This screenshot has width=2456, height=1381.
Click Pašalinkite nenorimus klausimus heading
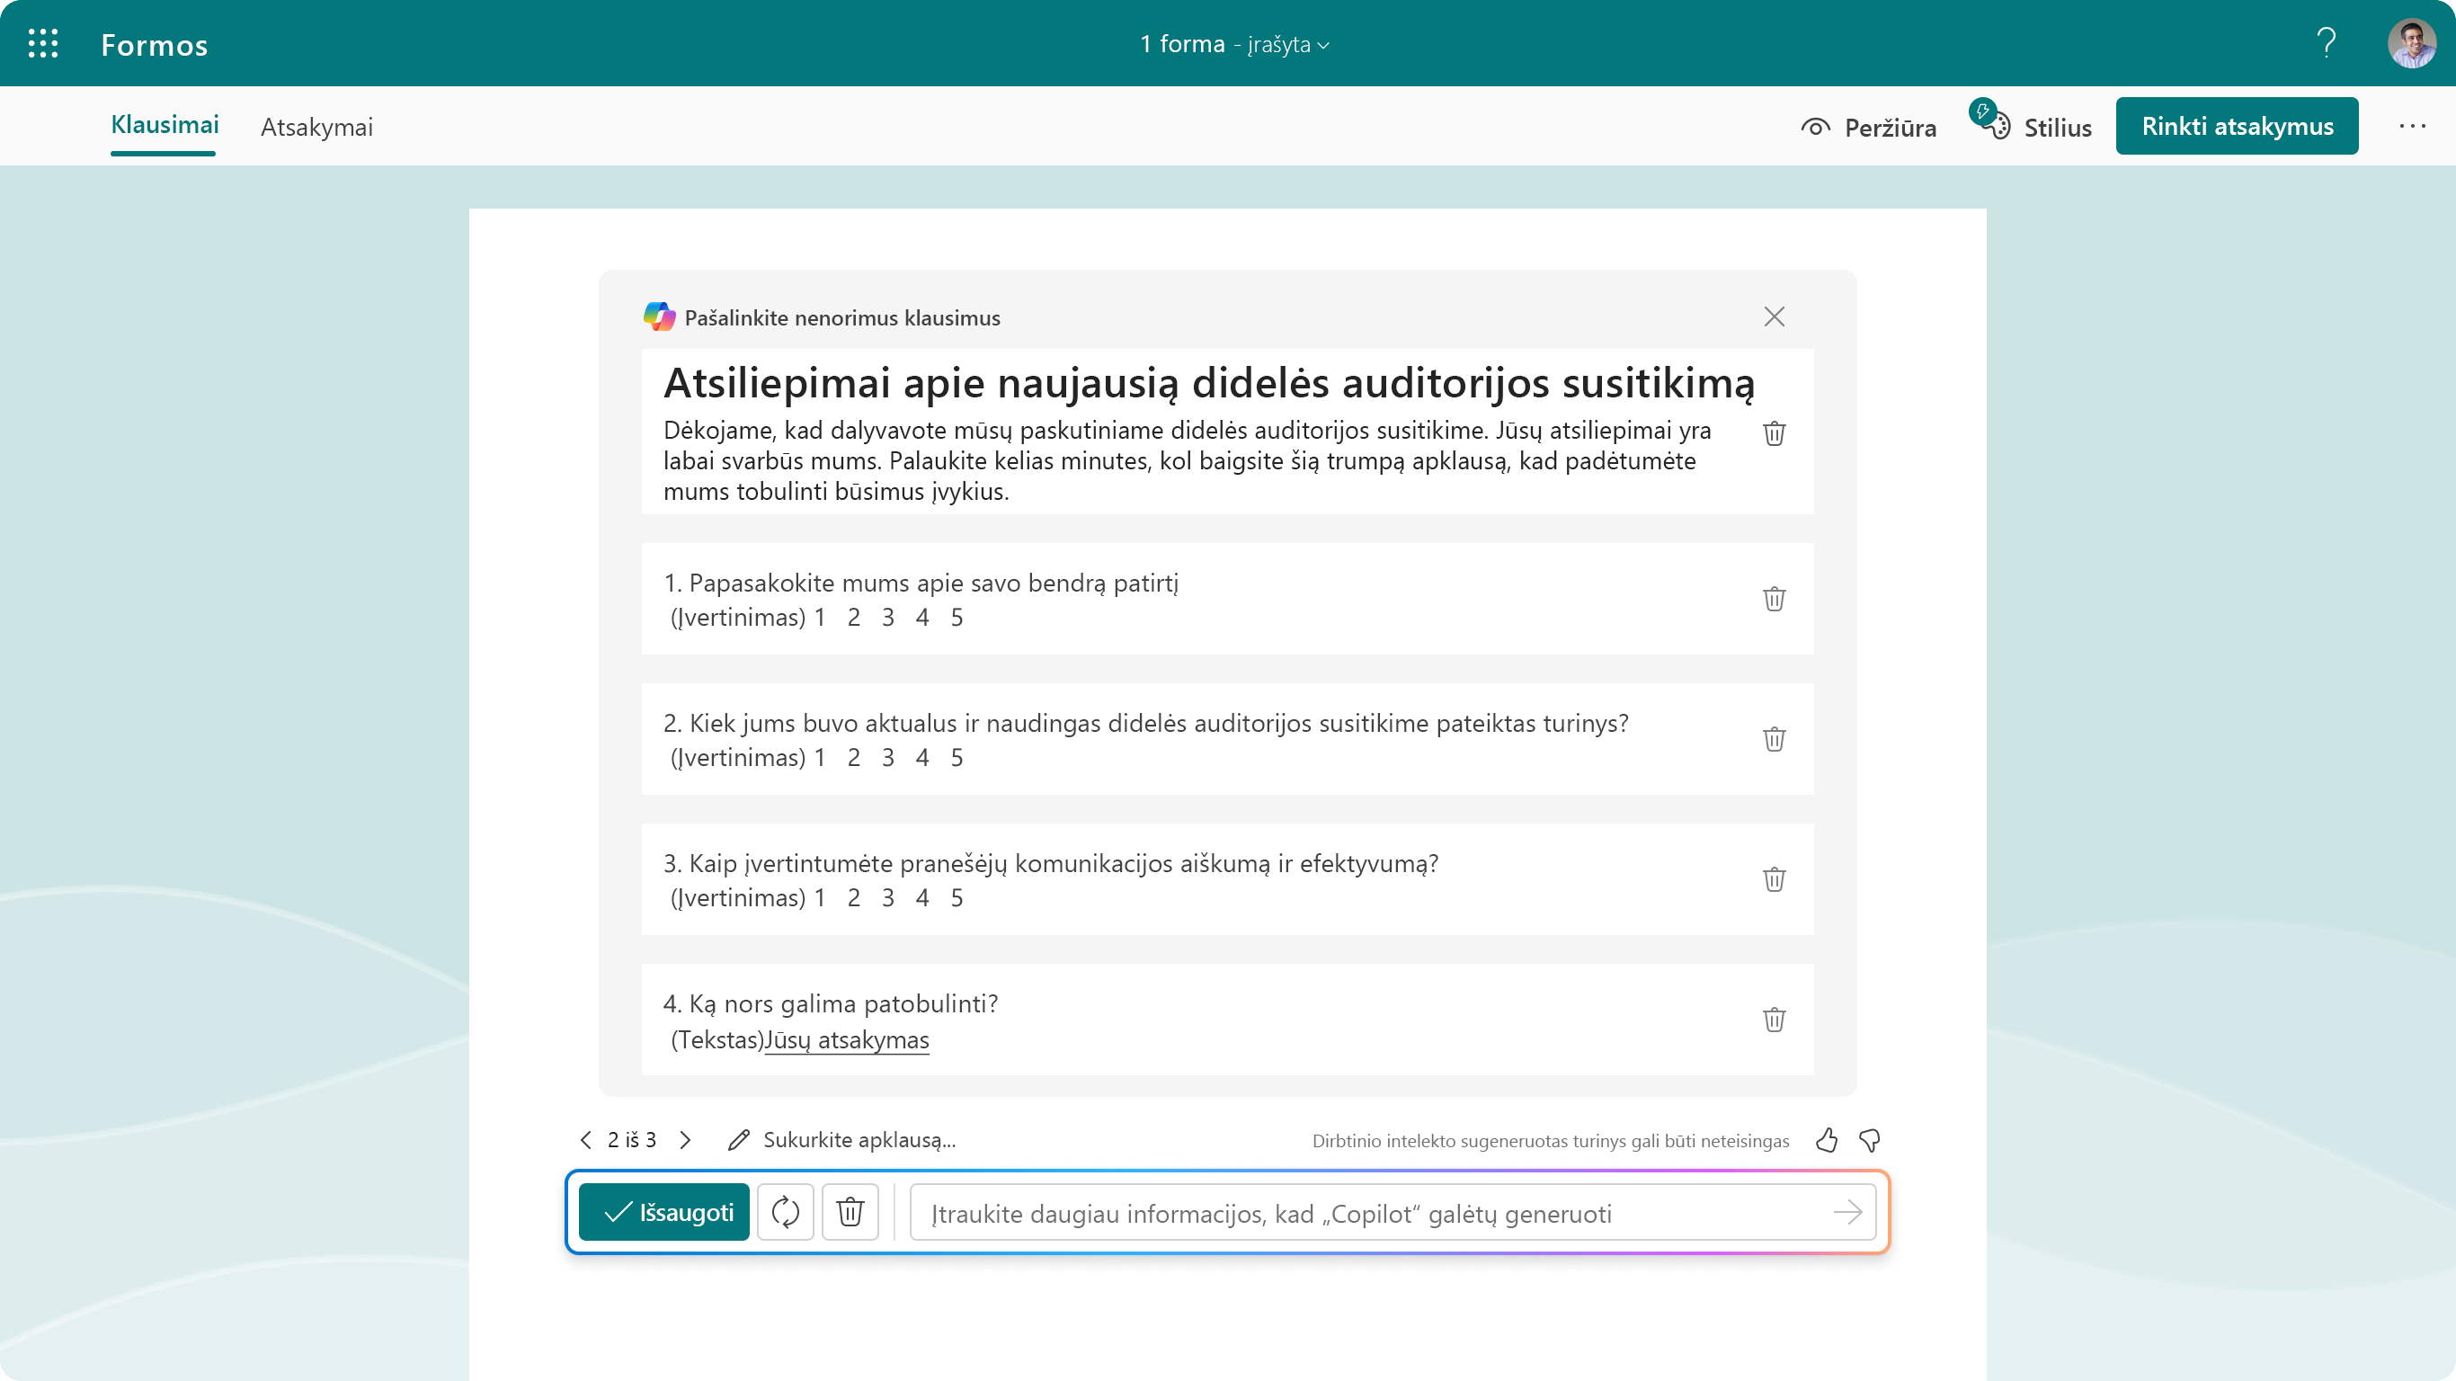tap(841, 317)
